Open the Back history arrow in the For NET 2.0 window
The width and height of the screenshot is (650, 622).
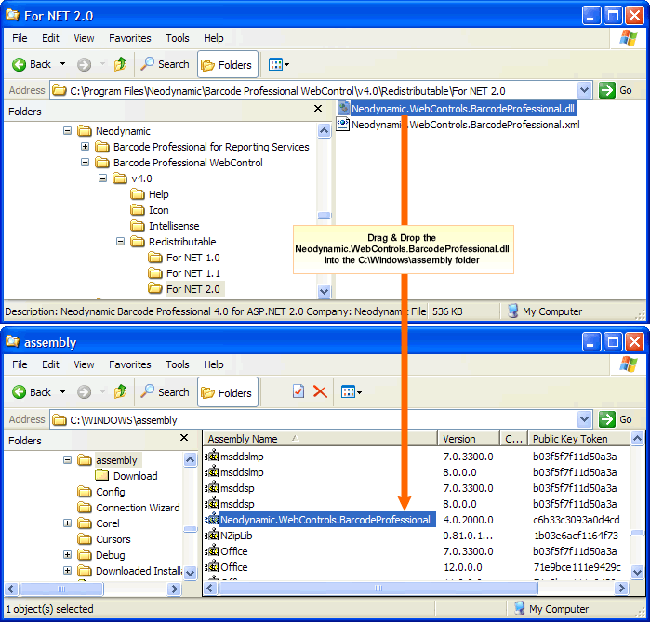[x=62, y=64]
